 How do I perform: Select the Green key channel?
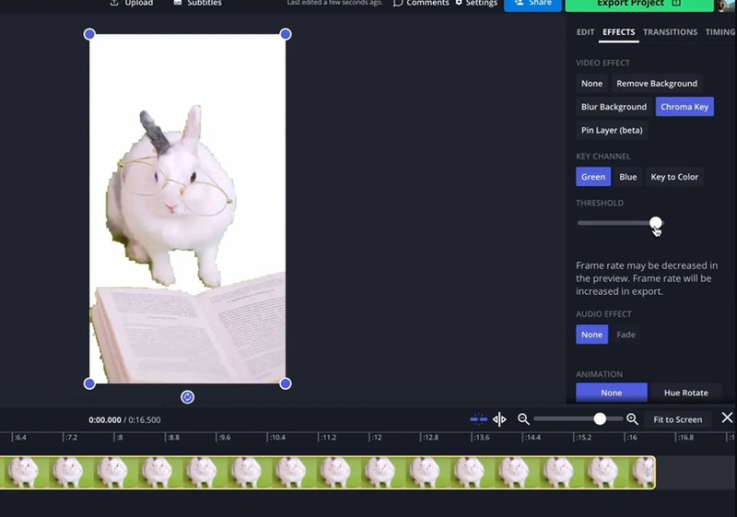[x=593, y=177]
